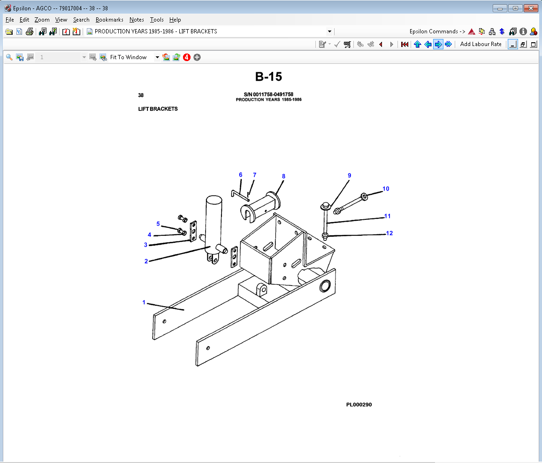Expand the Fit To Window zoom dropdown
Viewport: 542px width, 463px height.
point(157,57)
